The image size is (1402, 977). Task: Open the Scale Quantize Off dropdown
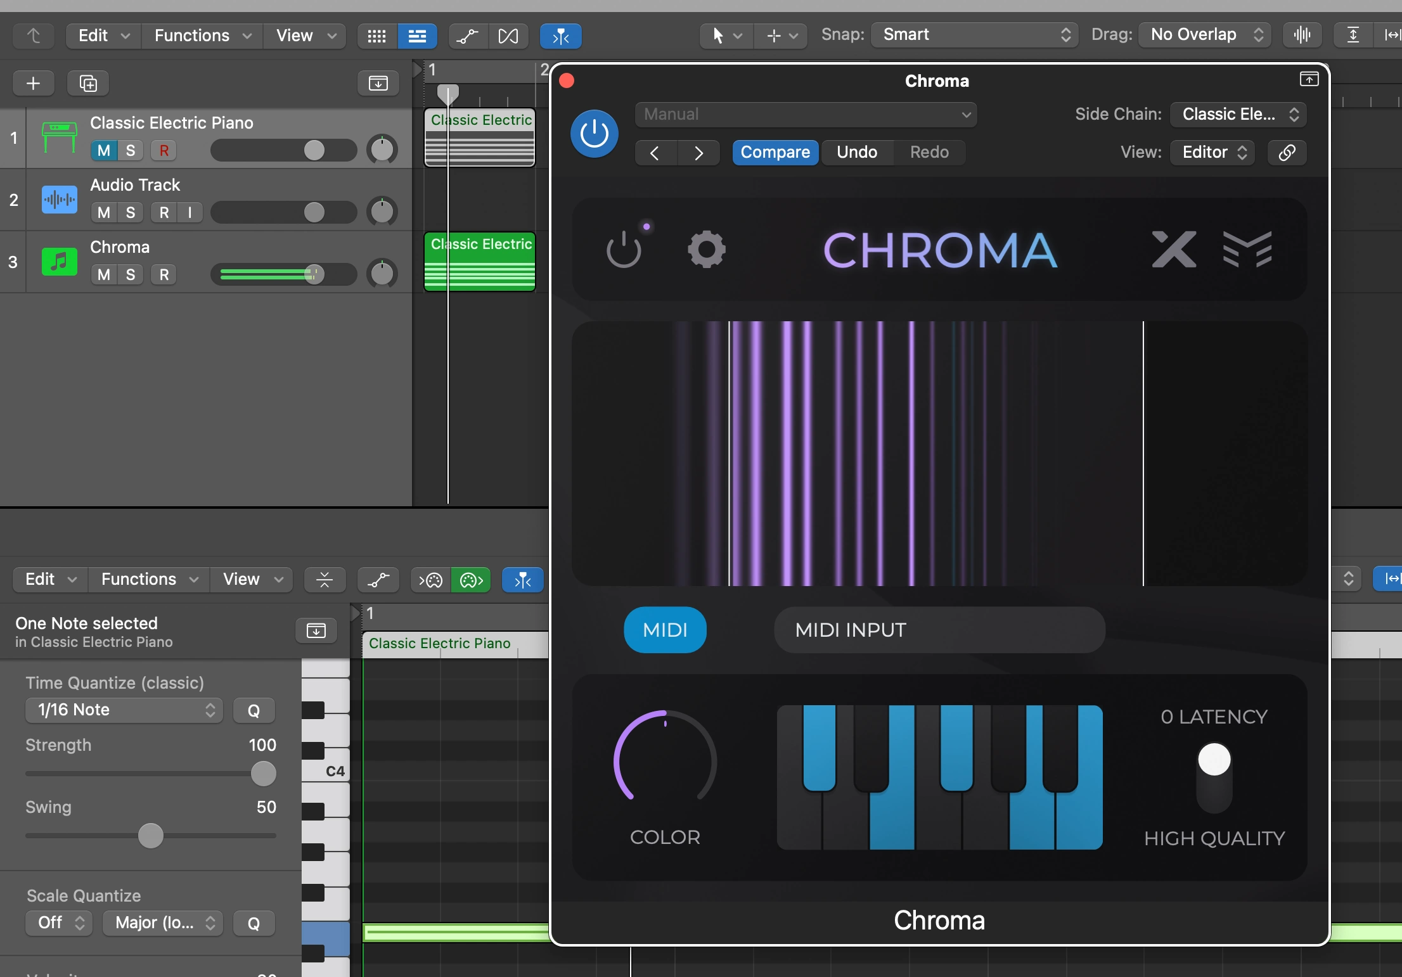[59, 923]
